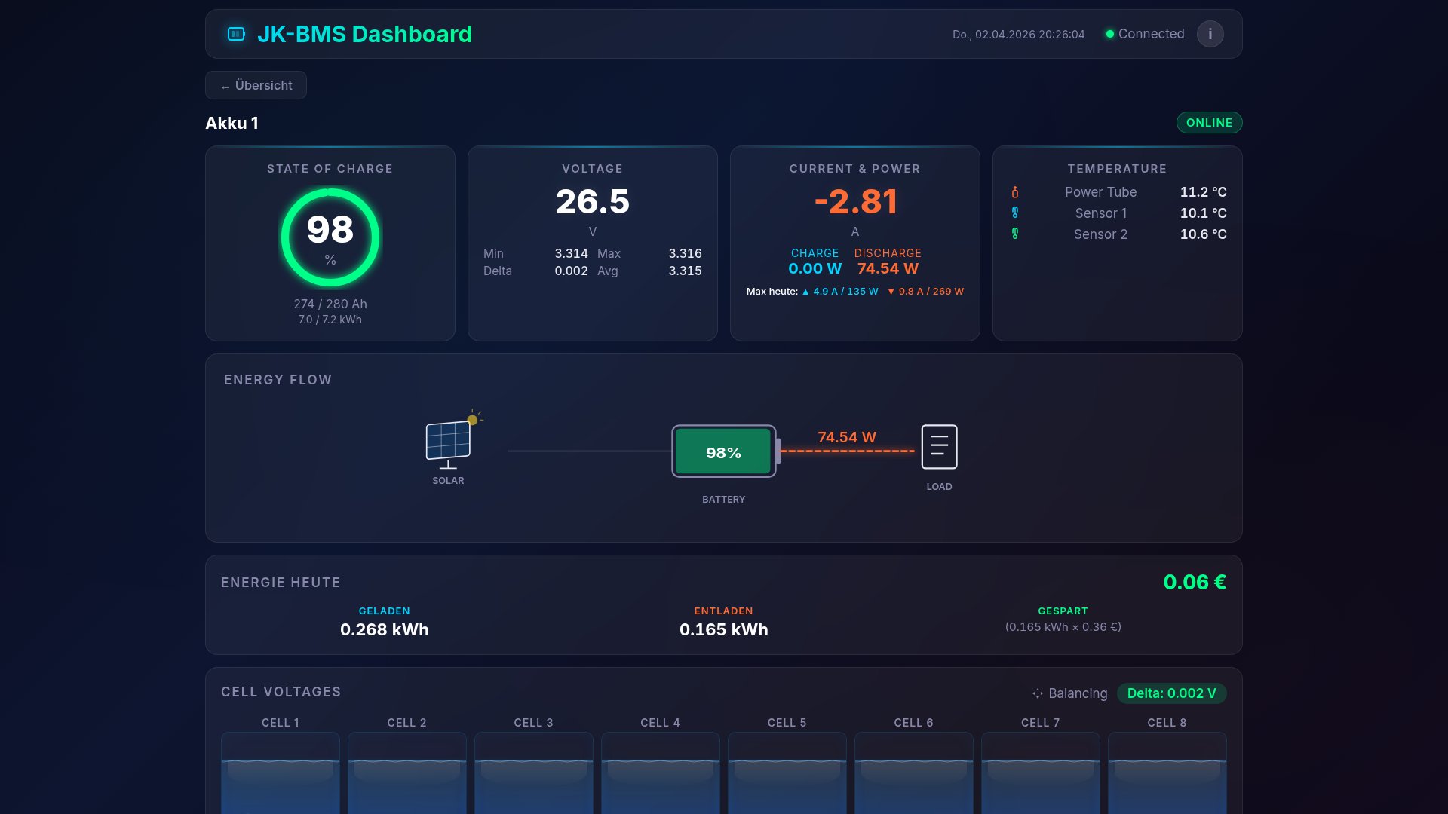Click the info button in the top right
Screen dimensions: 1448x814
(x=1210, y=33)
